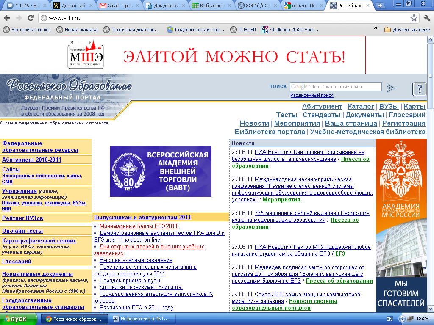
Task: Open the Минимальные баллы ЕГЭ'2011 link
Action: coord(139,226)
